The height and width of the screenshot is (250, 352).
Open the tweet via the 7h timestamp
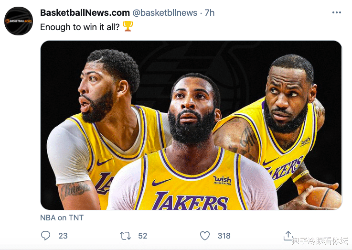(210, 13)
